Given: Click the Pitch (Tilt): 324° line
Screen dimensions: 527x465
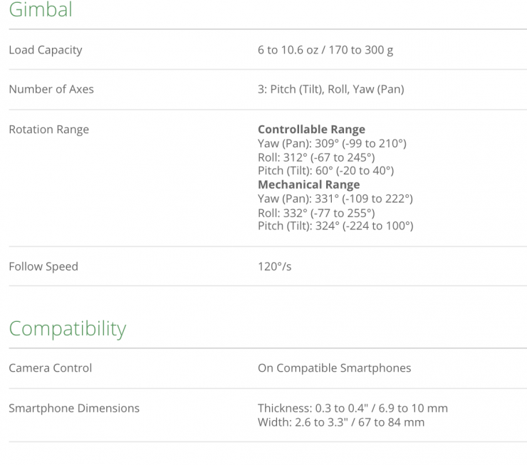Looking at the screenshot, I should [x=335, y=226].
